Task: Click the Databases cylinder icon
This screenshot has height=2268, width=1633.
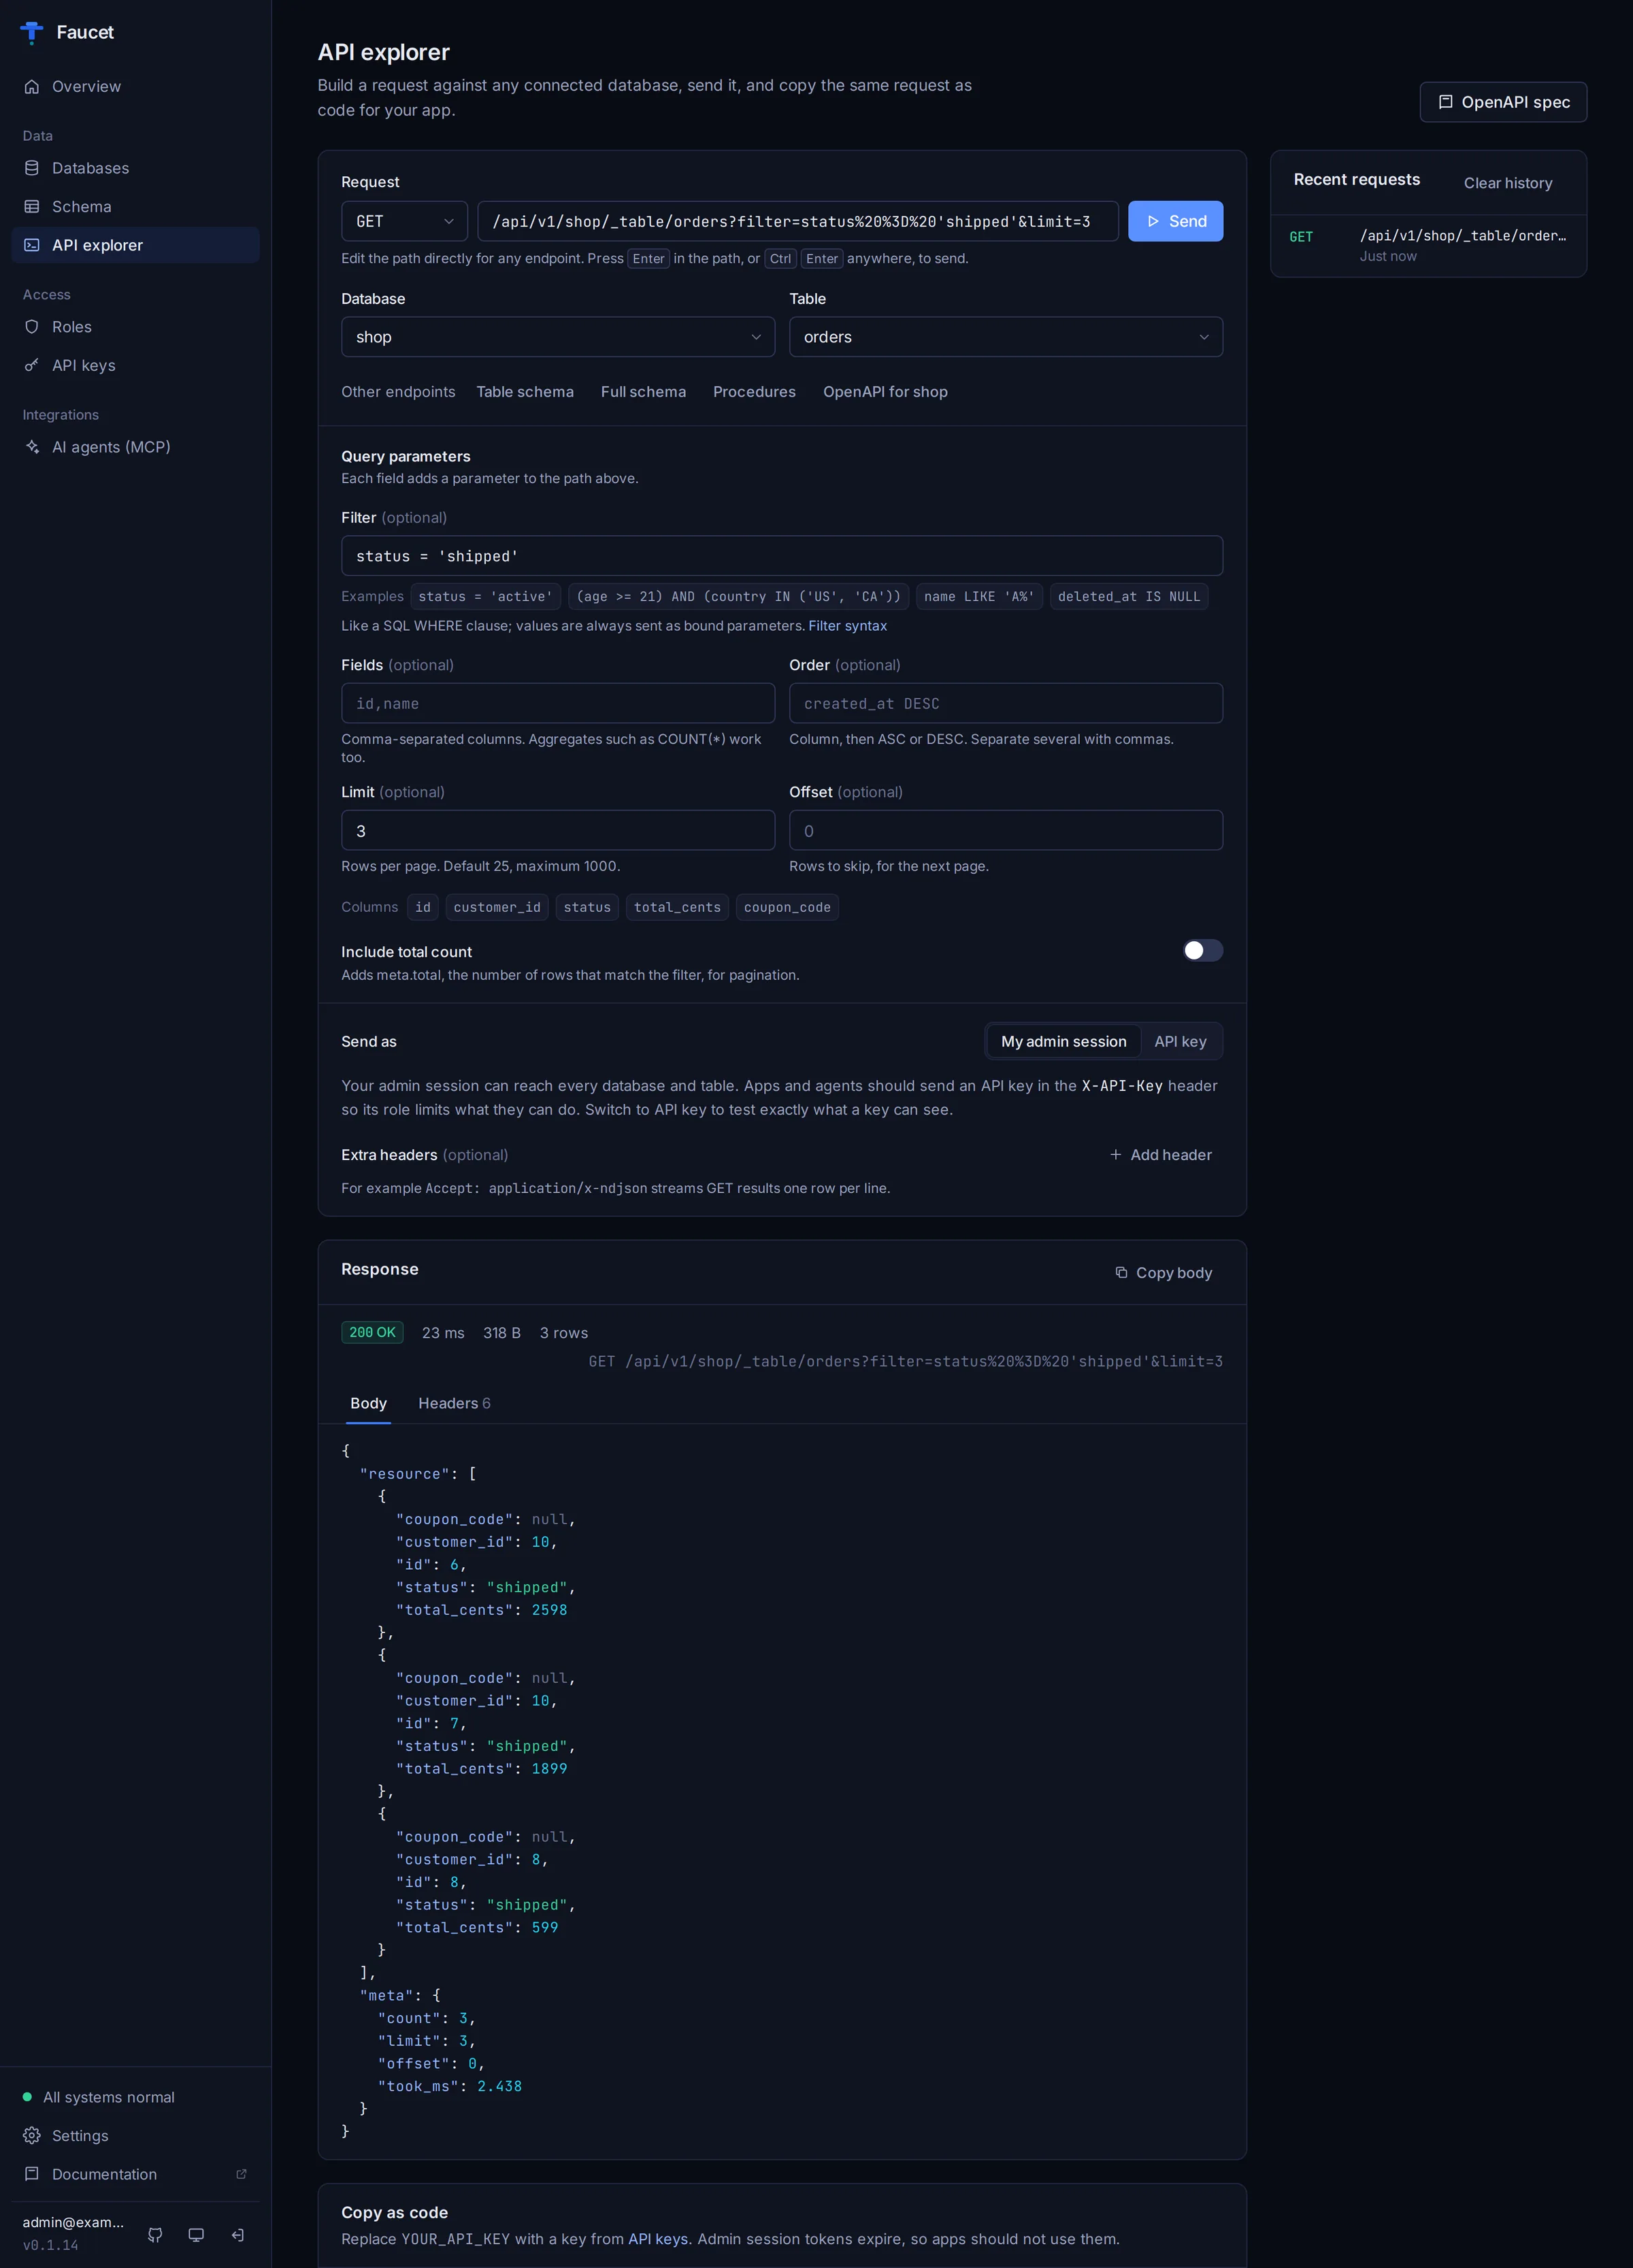Action: (x=32, y=168)
